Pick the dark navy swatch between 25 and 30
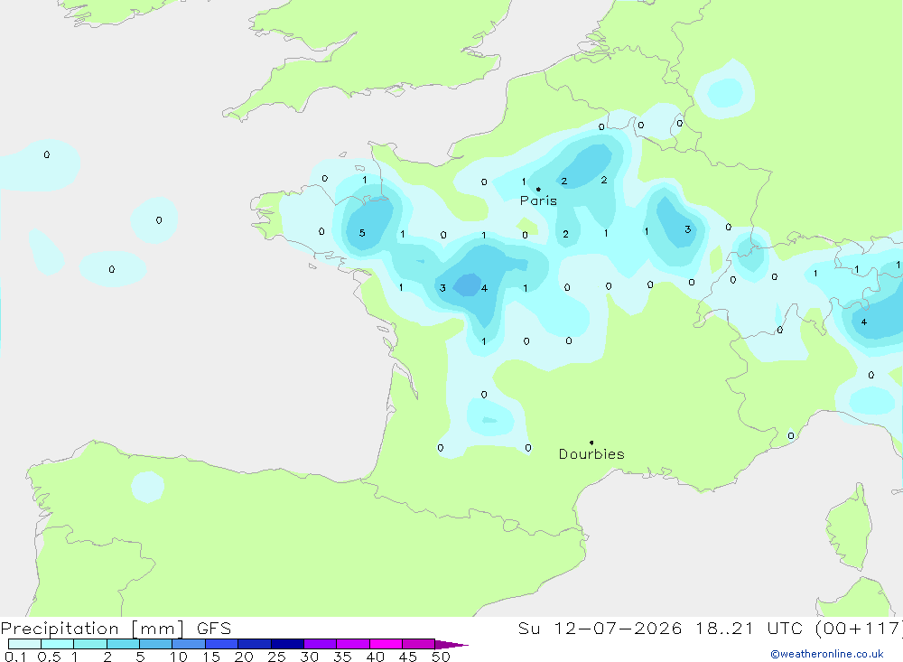 pos(287,644)
